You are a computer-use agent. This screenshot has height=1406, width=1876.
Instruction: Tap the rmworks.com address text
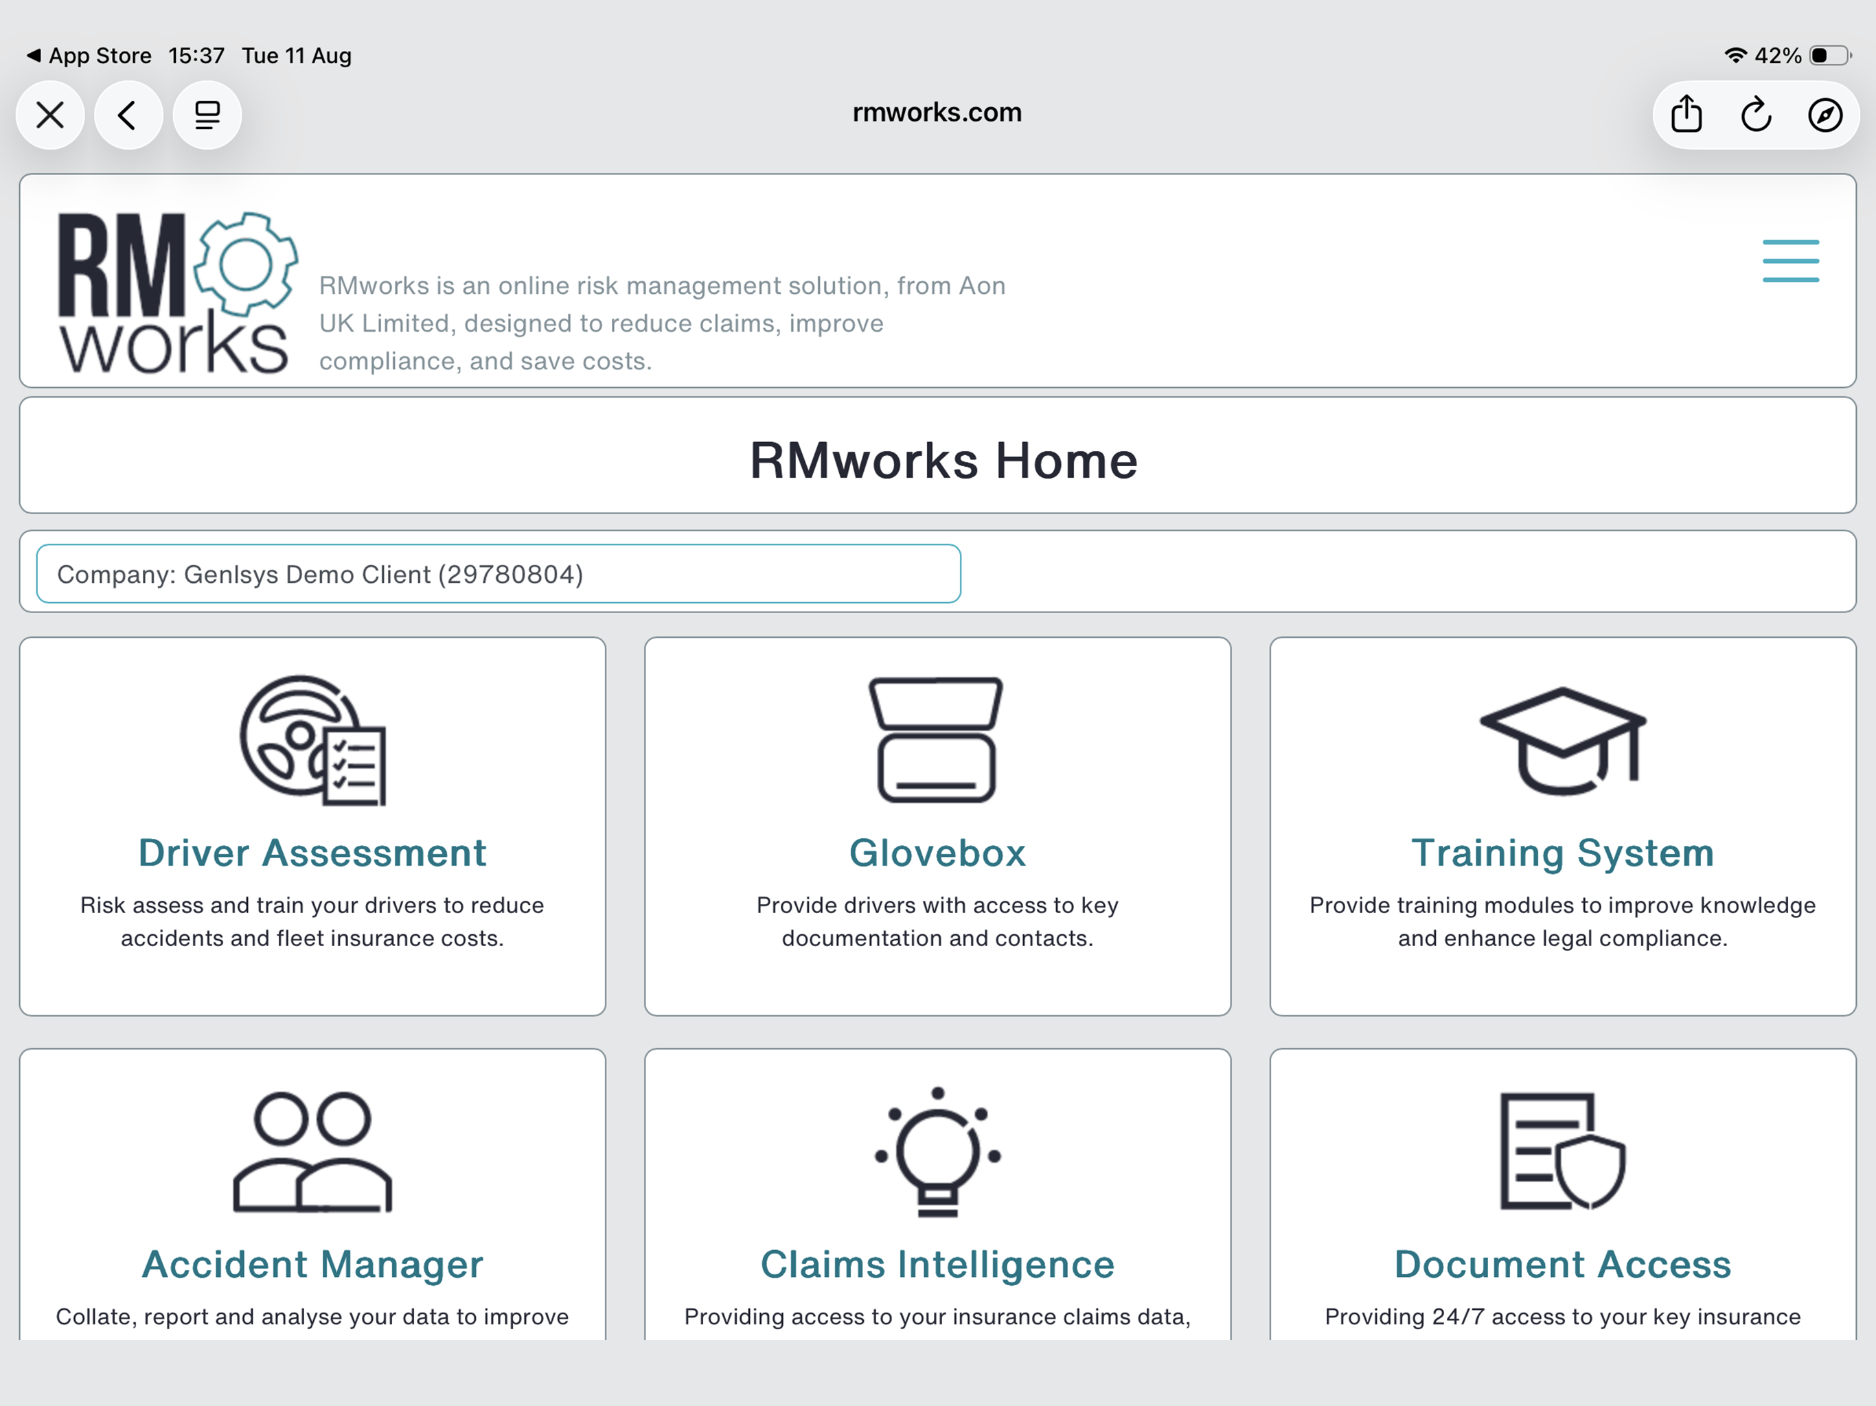pyautogui.click(x=937, y=112)
